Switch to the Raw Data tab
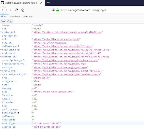This screenshot has width=144, height=134. coord(15,16)
